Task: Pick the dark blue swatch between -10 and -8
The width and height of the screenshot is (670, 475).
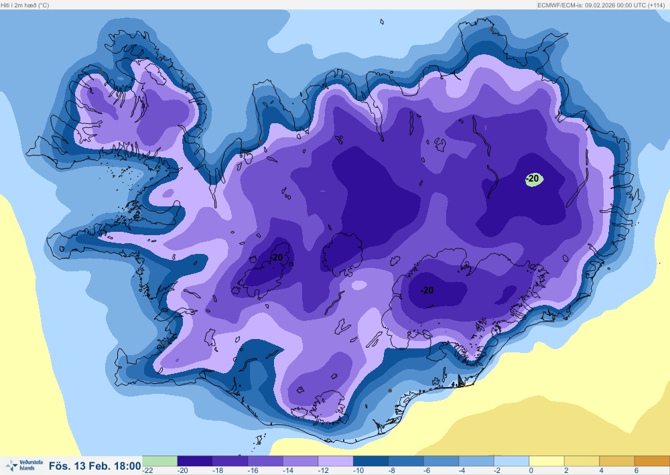Action: coord(371,461)
